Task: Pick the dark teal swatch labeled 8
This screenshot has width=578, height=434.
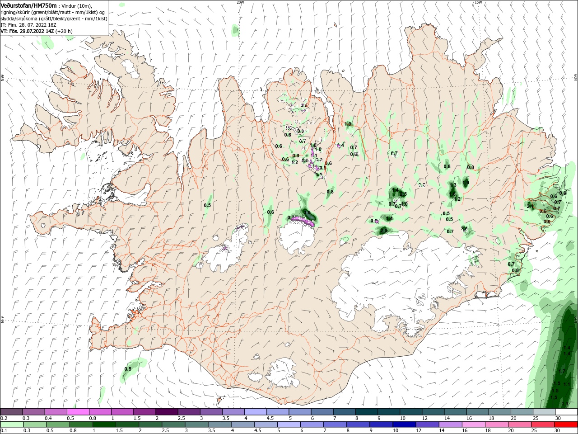Action: 366,412
